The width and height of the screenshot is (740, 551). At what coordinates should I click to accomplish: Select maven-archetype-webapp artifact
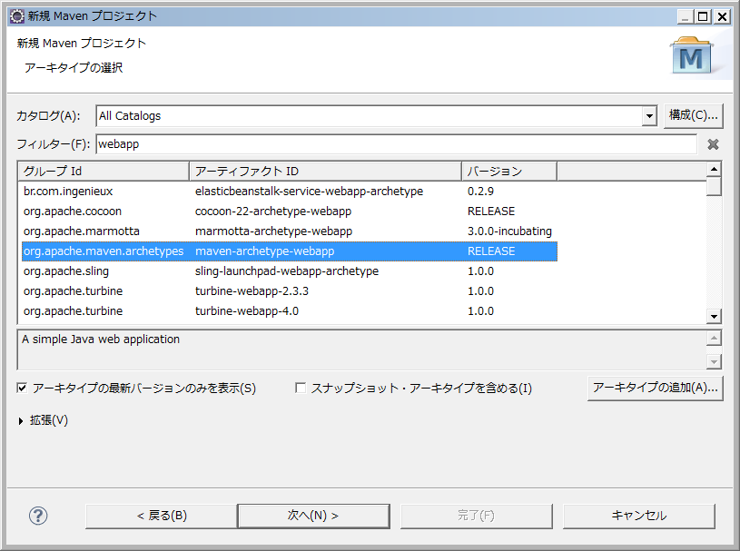point(265,251)
